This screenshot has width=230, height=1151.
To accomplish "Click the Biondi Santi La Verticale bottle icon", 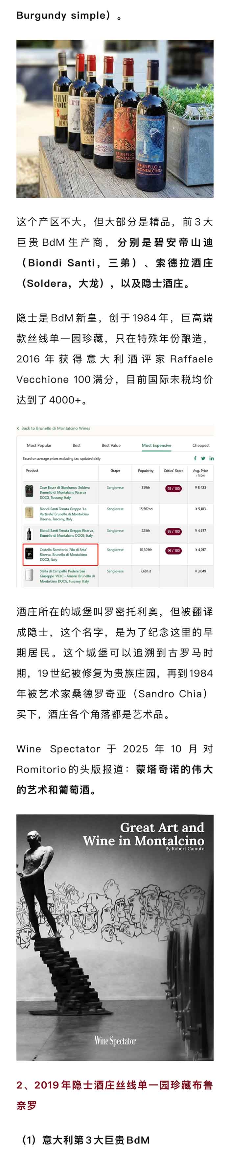I will point(29,512).
